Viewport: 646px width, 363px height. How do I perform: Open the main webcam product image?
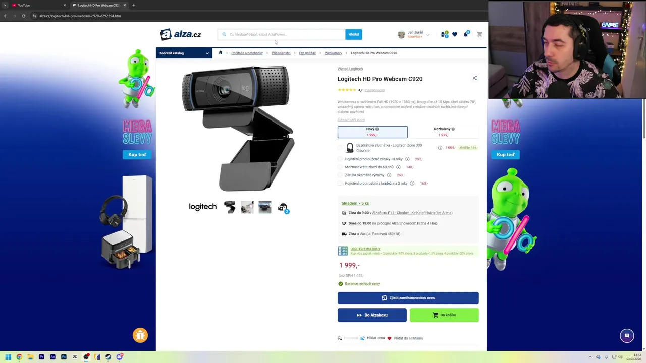[237, 129]
